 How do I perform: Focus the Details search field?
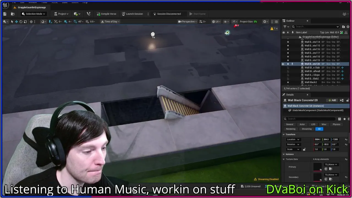[x=310, y=119]
